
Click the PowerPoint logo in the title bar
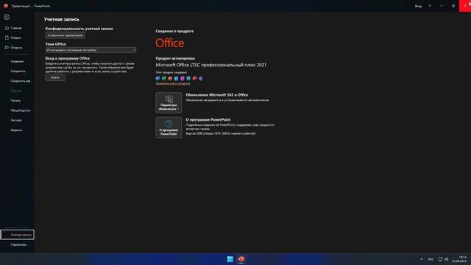click(6, 6)
